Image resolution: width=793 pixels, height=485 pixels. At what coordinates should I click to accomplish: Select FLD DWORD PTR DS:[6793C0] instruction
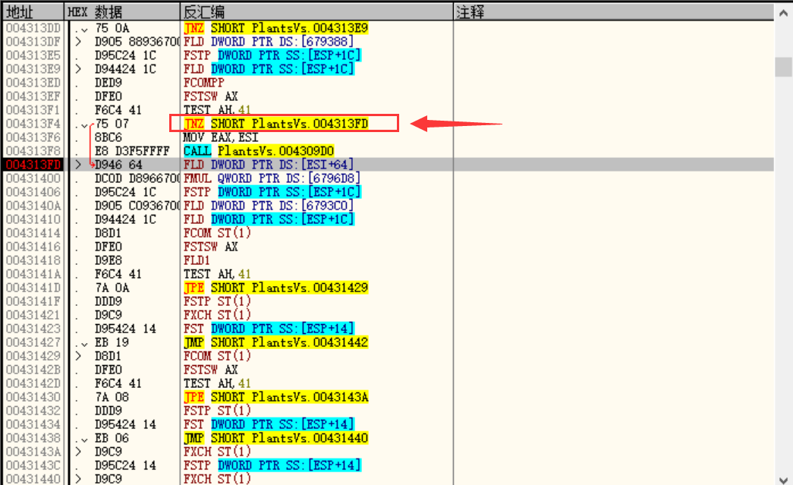[x=269, y=206]
